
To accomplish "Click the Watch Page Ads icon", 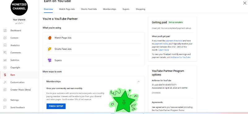I will (50, 38).
